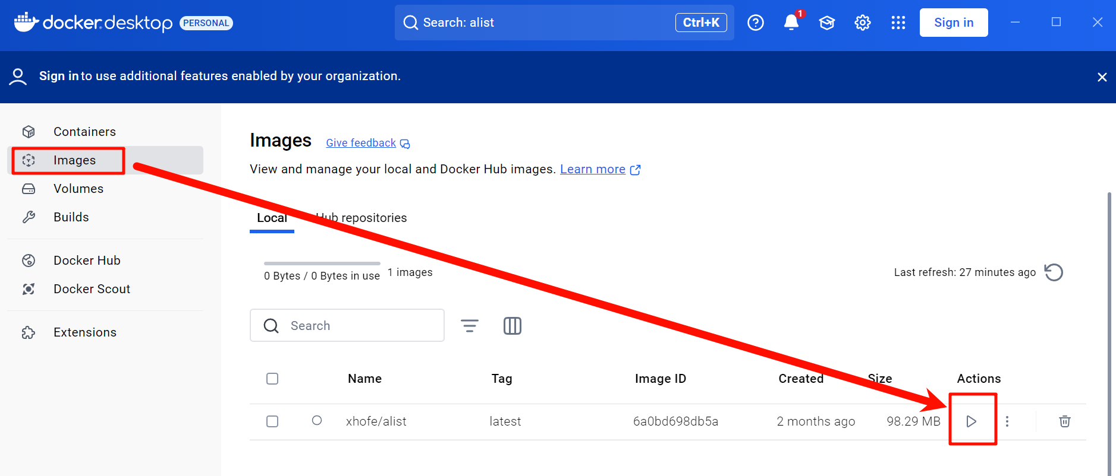
Task: Click the 1 images count text
Action: [410, 272]
